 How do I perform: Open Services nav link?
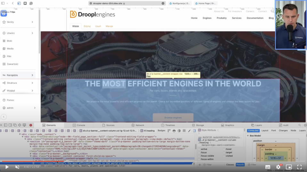[237, 18]
